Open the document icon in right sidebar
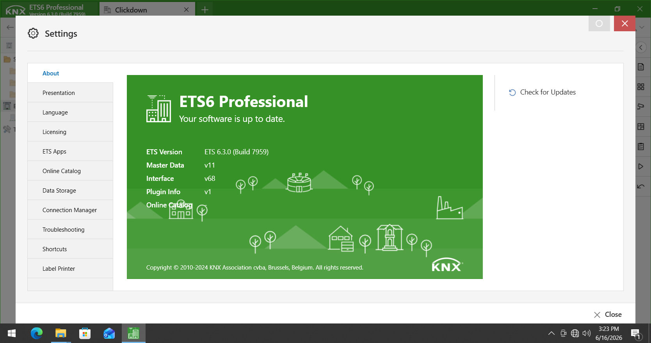 pos(641,67)
